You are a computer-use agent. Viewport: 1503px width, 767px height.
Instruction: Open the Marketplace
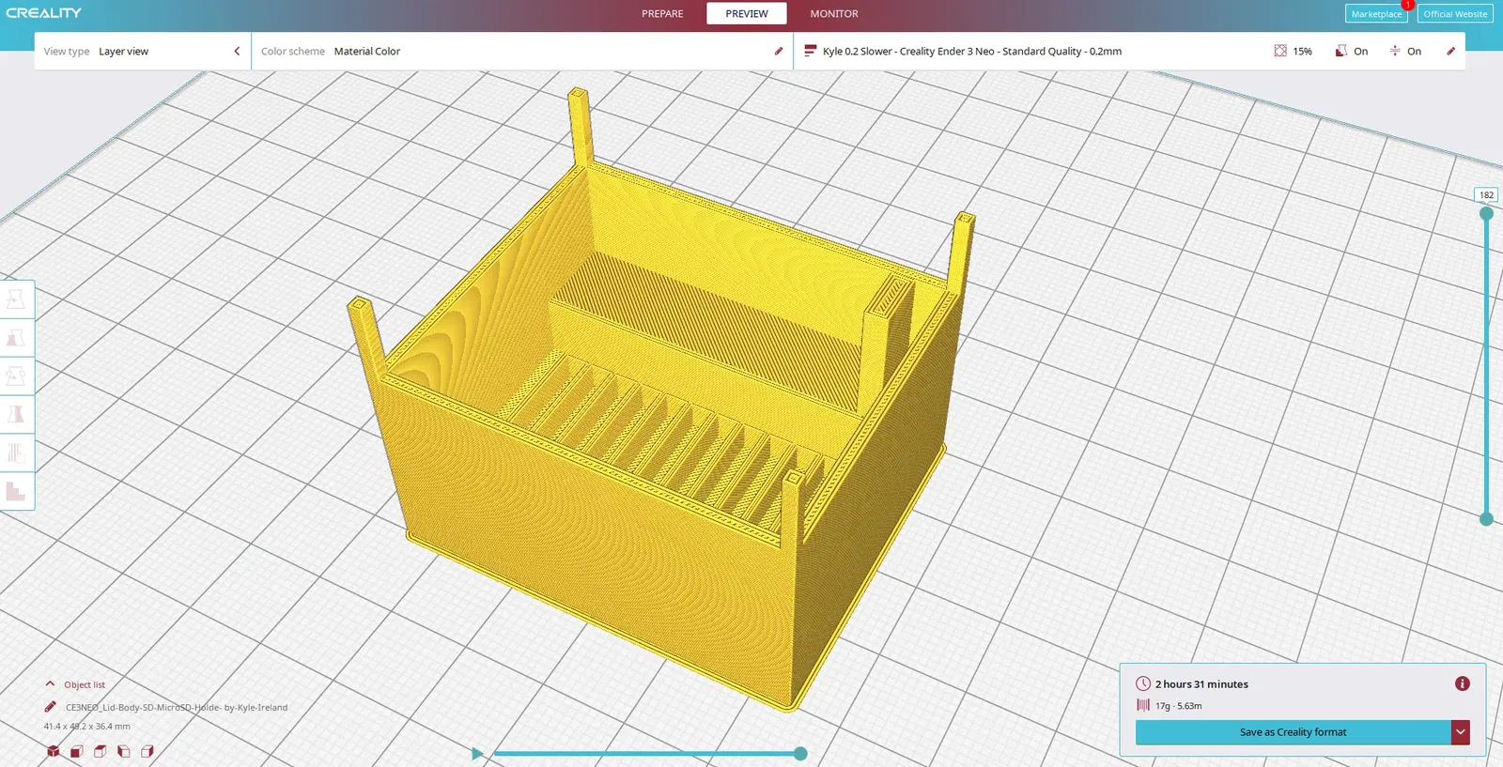click(x=1376, y=14)
